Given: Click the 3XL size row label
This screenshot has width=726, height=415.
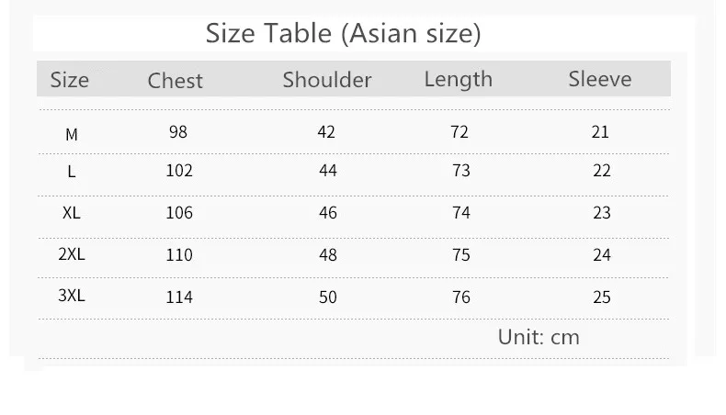Looking at the screenshot, I should click(72, 295).
